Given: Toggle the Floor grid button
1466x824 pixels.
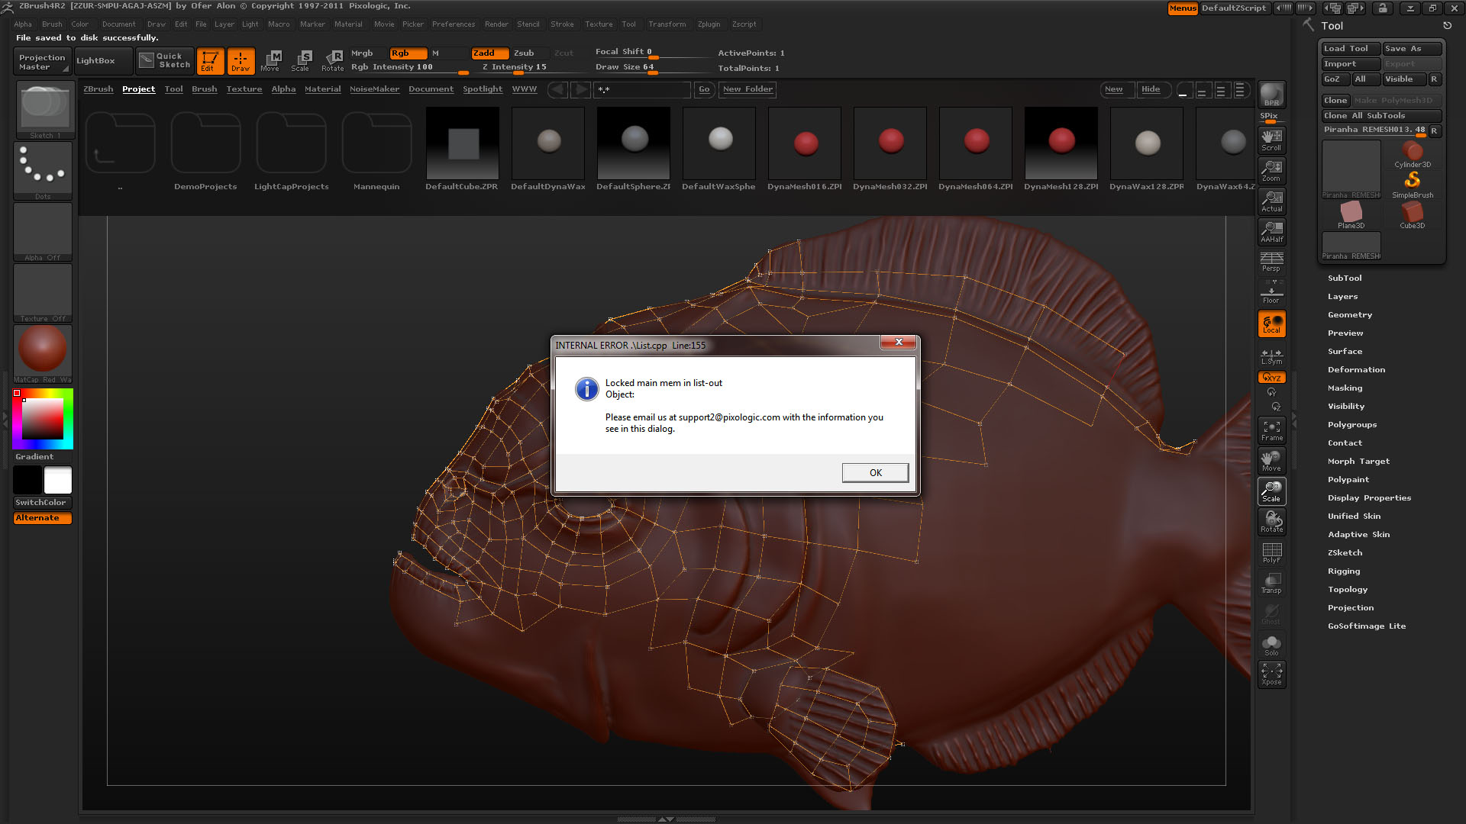Looking at the screenshot, I should [x=1271, y=293].
